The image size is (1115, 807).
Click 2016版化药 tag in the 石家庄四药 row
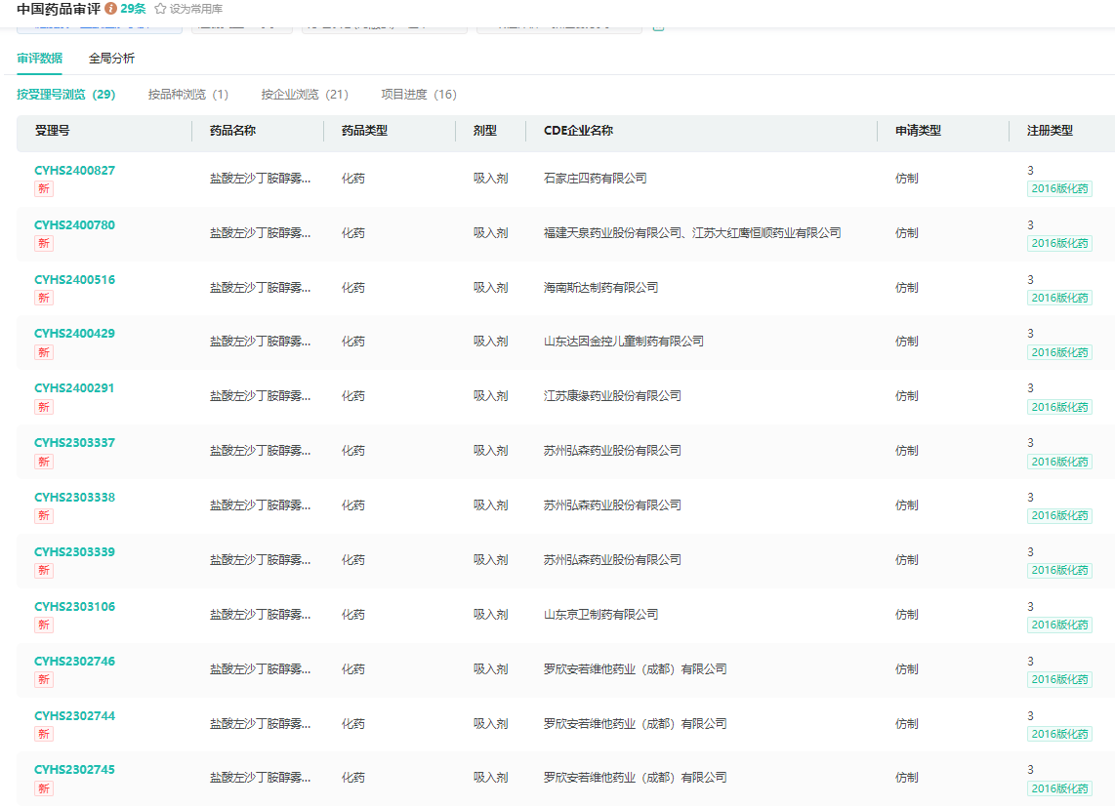[1059, 189]
